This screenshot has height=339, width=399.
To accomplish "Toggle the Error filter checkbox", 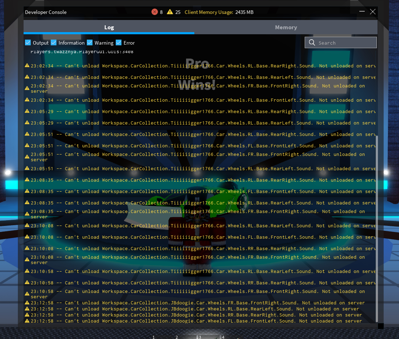I will [x=119, y=43].
